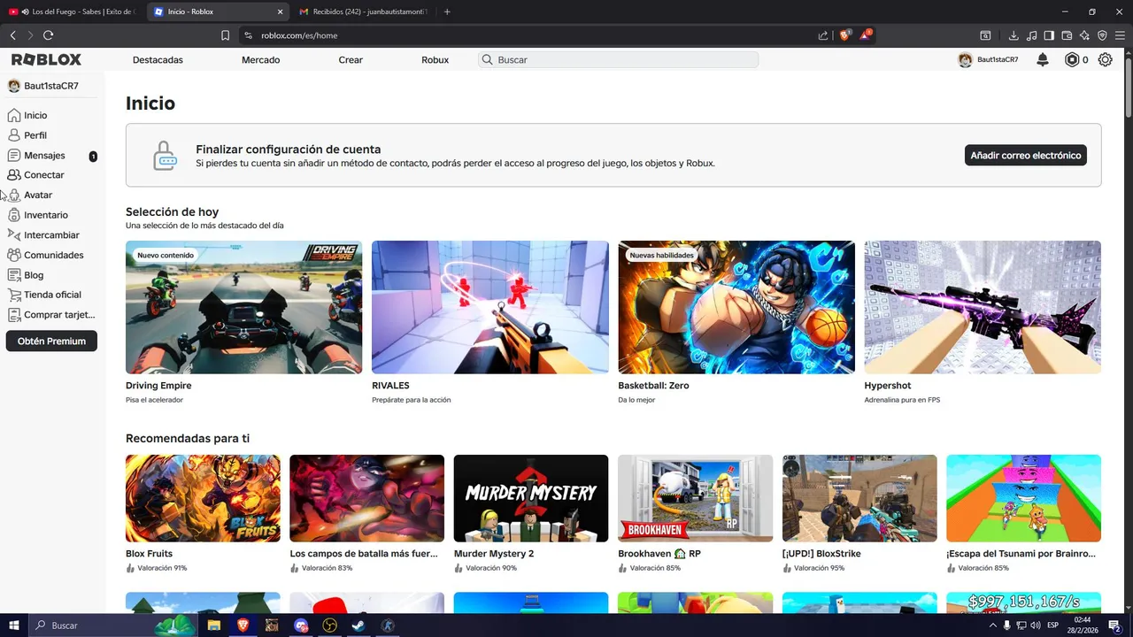Click the Roblox Buscar search field
1133x637 pixels.
tap(618, 60)
